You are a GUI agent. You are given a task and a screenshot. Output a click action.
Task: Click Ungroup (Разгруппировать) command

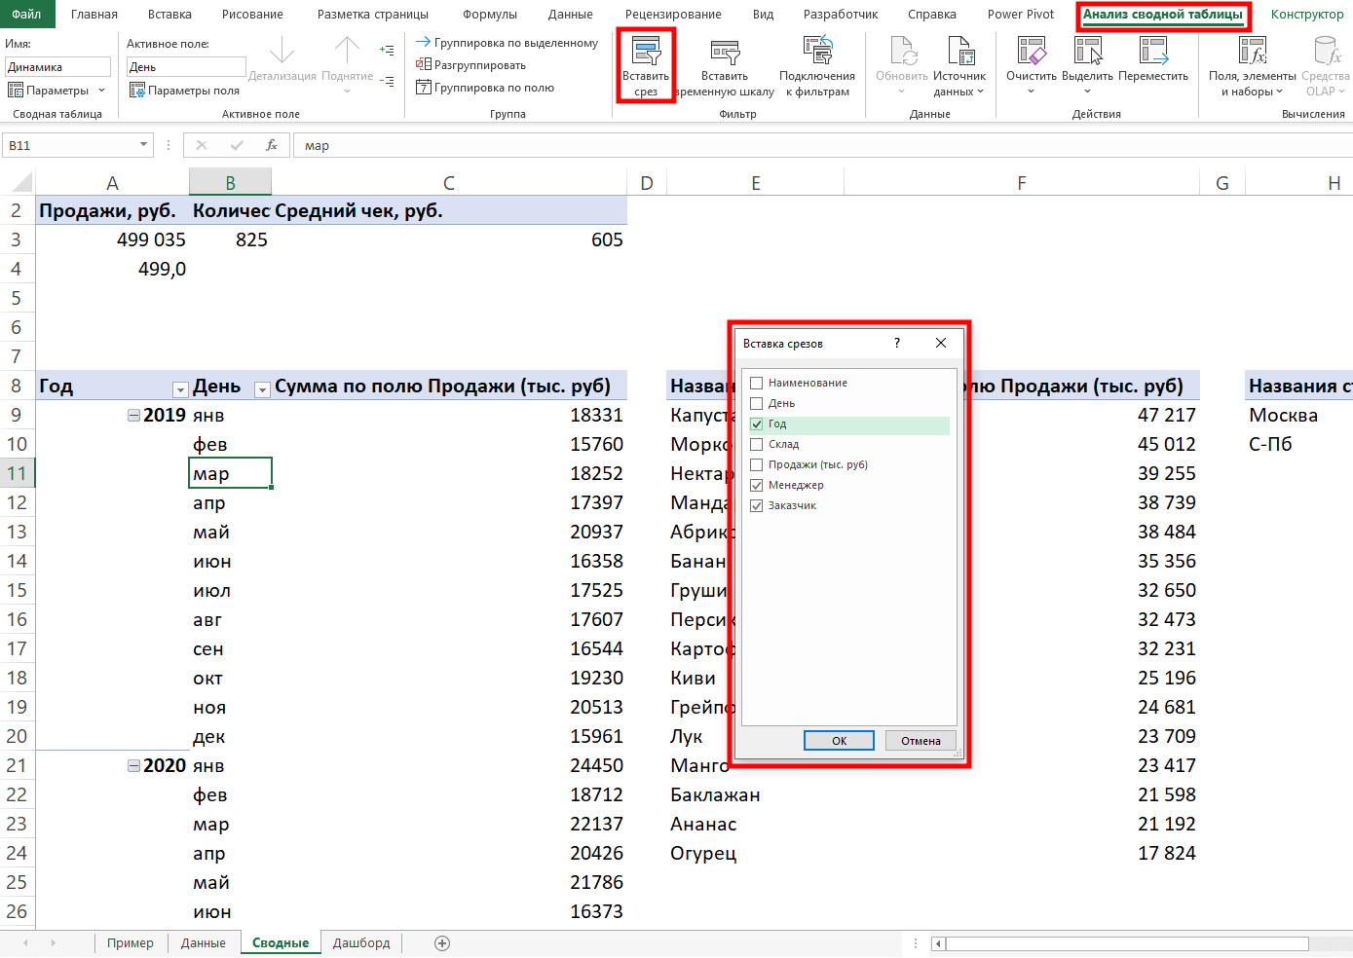pyautogui.click(x=470, y=65)
